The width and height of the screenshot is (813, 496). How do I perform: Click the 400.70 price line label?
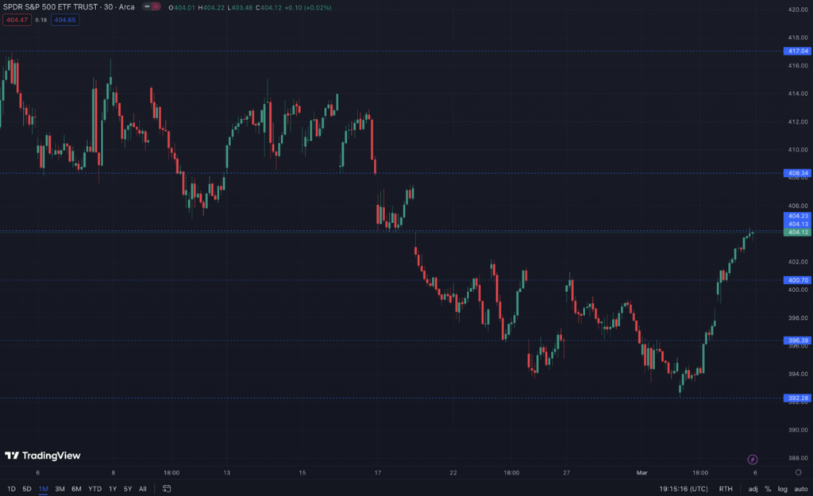(797, 280)
